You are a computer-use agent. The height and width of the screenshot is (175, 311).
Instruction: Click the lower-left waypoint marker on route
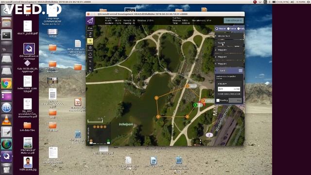pos(158,117)
